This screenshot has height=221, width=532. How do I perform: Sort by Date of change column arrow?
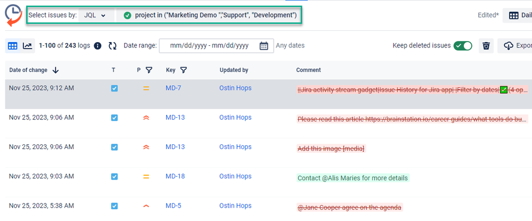pyautogui.click(x=55, y=70)
